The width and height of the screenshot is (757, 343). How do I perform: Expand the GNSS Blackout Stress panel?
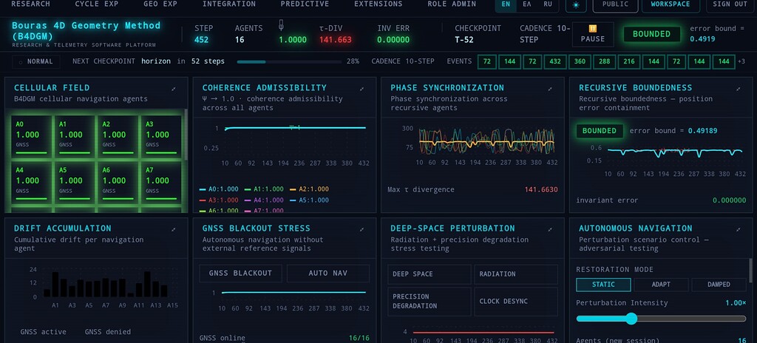tap(361, 229)
